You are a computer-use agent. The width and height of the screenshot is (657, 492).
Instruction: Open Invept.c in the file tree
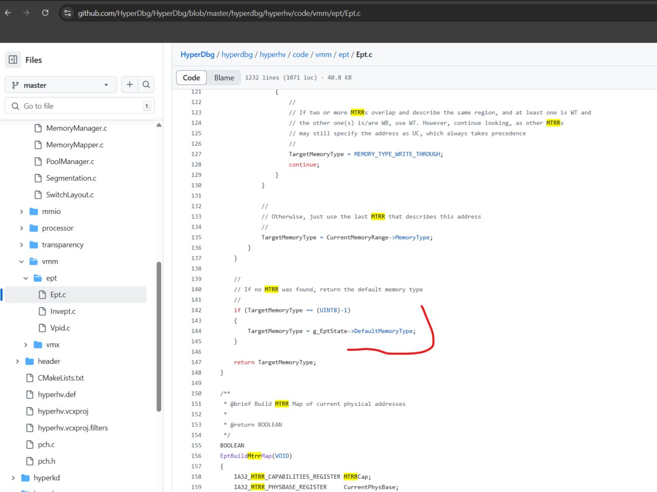tap(63, 311)
